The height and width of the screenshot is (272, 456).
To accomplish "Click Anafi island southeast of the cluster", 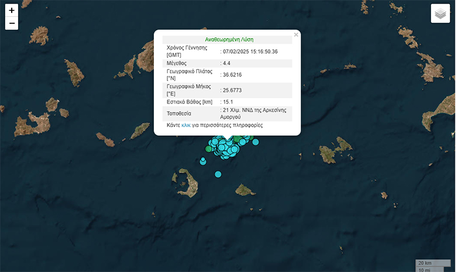I will [245, 190].
